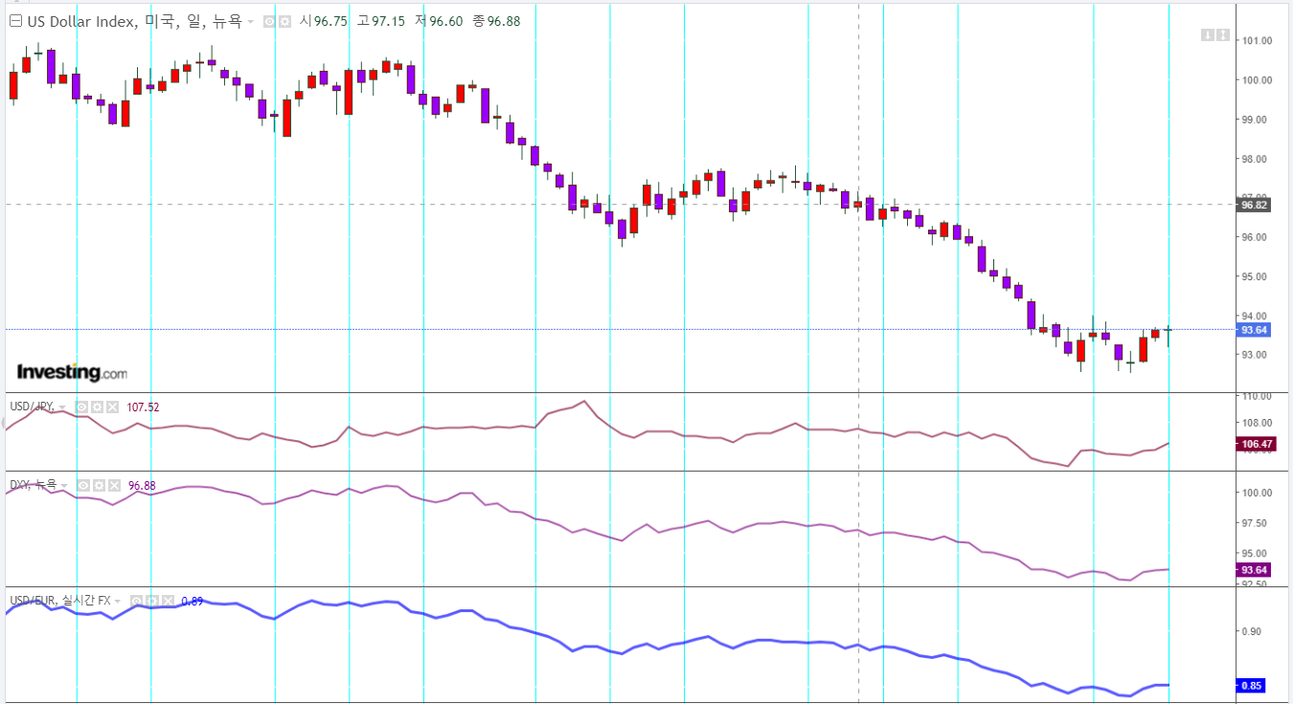This screenshot has width=1294, height=704.
Task: Open the DXY, 뉴욕 pane dropdown arrow
Action: (x=64, y=486)
